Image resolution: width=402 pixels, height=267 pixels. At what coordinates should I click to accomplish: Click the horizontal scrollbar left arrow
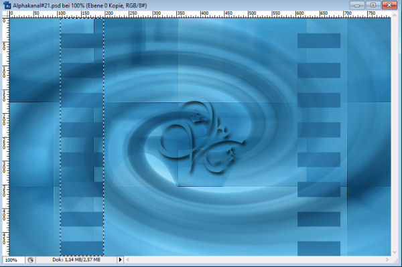pyautogui.click(x=128, y=260)
